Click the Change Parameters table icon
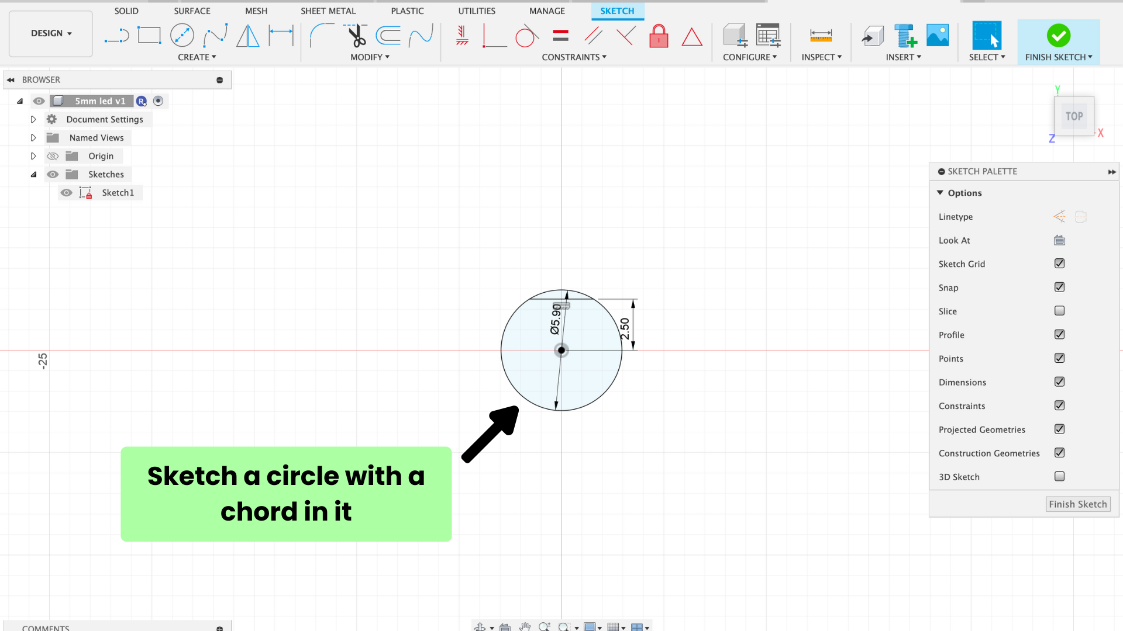1123x631 pixels. click(768, 36)
